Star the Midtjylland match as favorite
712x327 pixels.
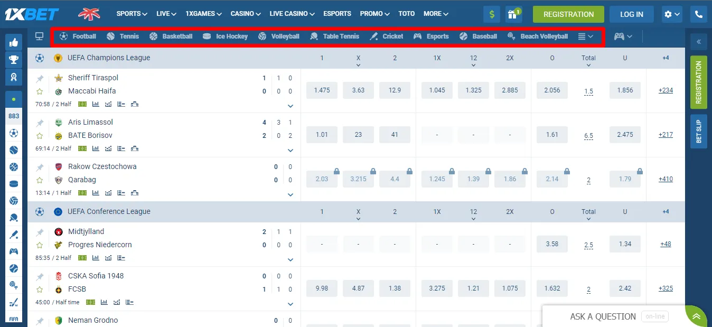[39, 245]
